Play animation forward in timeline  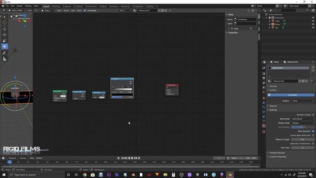click(132, 158)
